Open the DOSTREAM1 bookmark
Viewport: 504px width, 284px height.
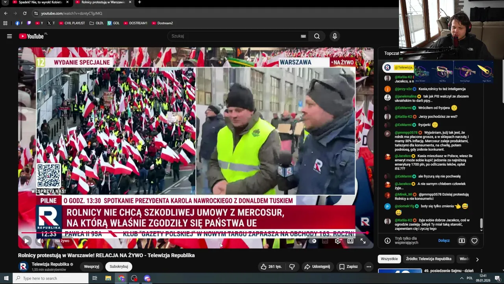tap(135, 23)
